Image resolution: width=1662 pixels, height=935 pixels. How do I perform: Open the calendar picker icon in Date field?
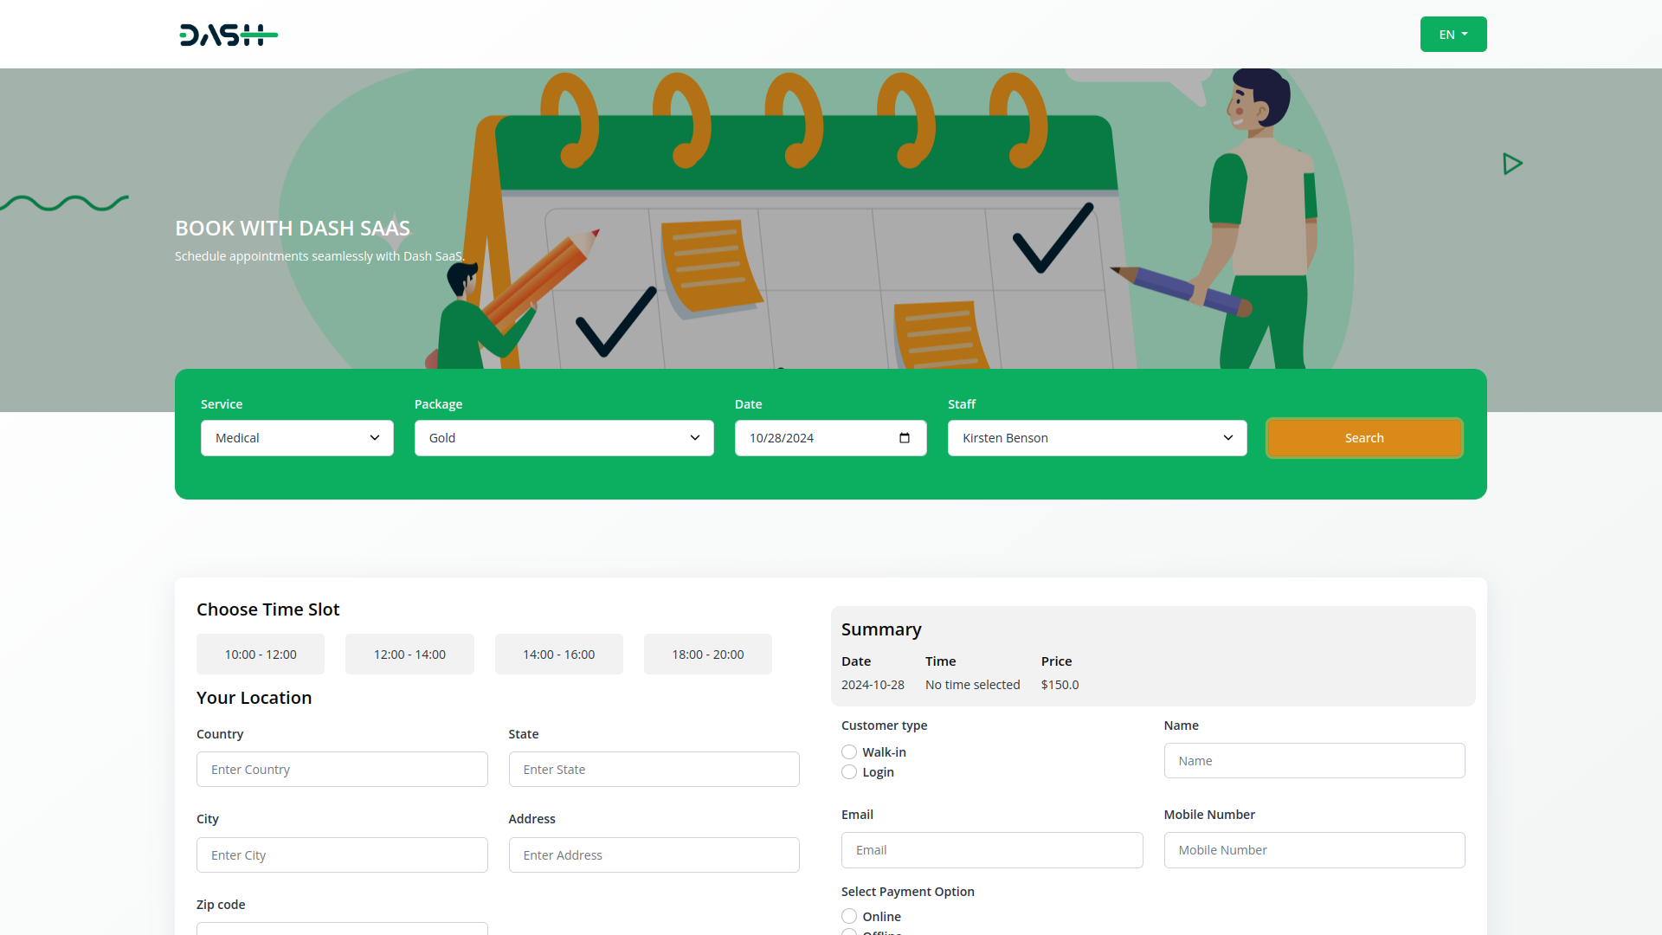[x=905, y=438]
